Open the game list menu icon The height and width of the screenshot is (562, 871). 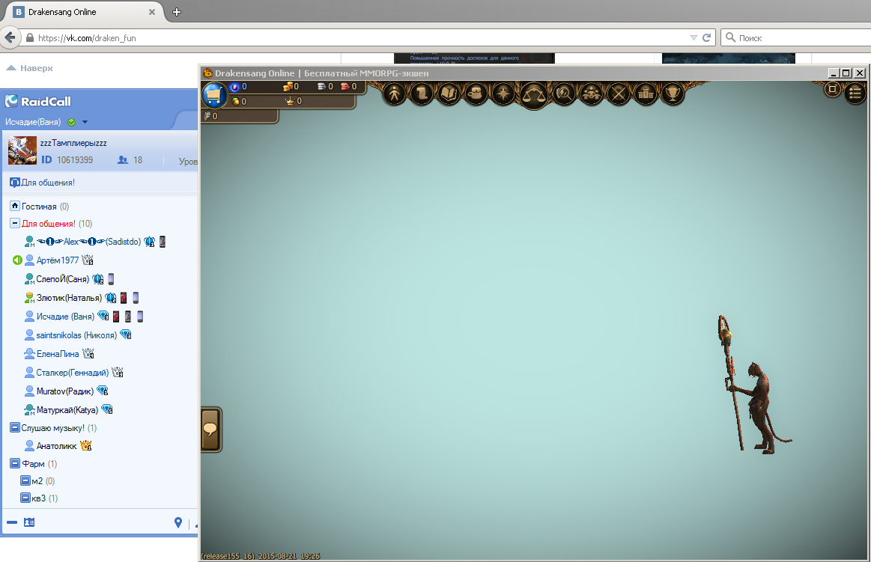pyautogui.click(x=855, y=93)
